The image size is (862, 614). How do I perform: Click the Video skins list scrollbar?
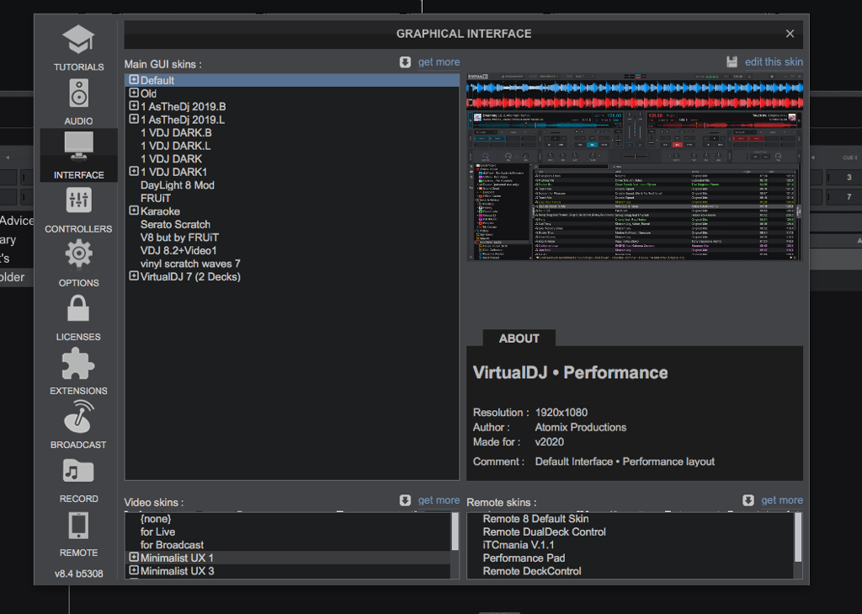455,531
